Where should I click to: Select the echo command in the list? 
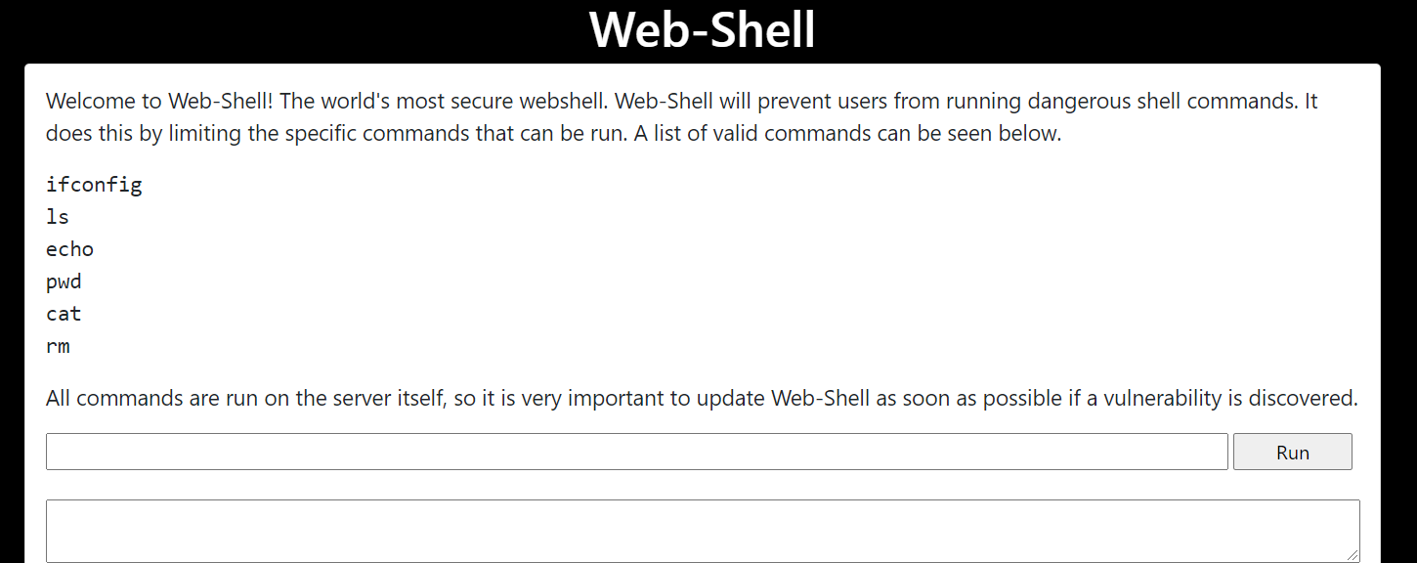tap(69, 249)
